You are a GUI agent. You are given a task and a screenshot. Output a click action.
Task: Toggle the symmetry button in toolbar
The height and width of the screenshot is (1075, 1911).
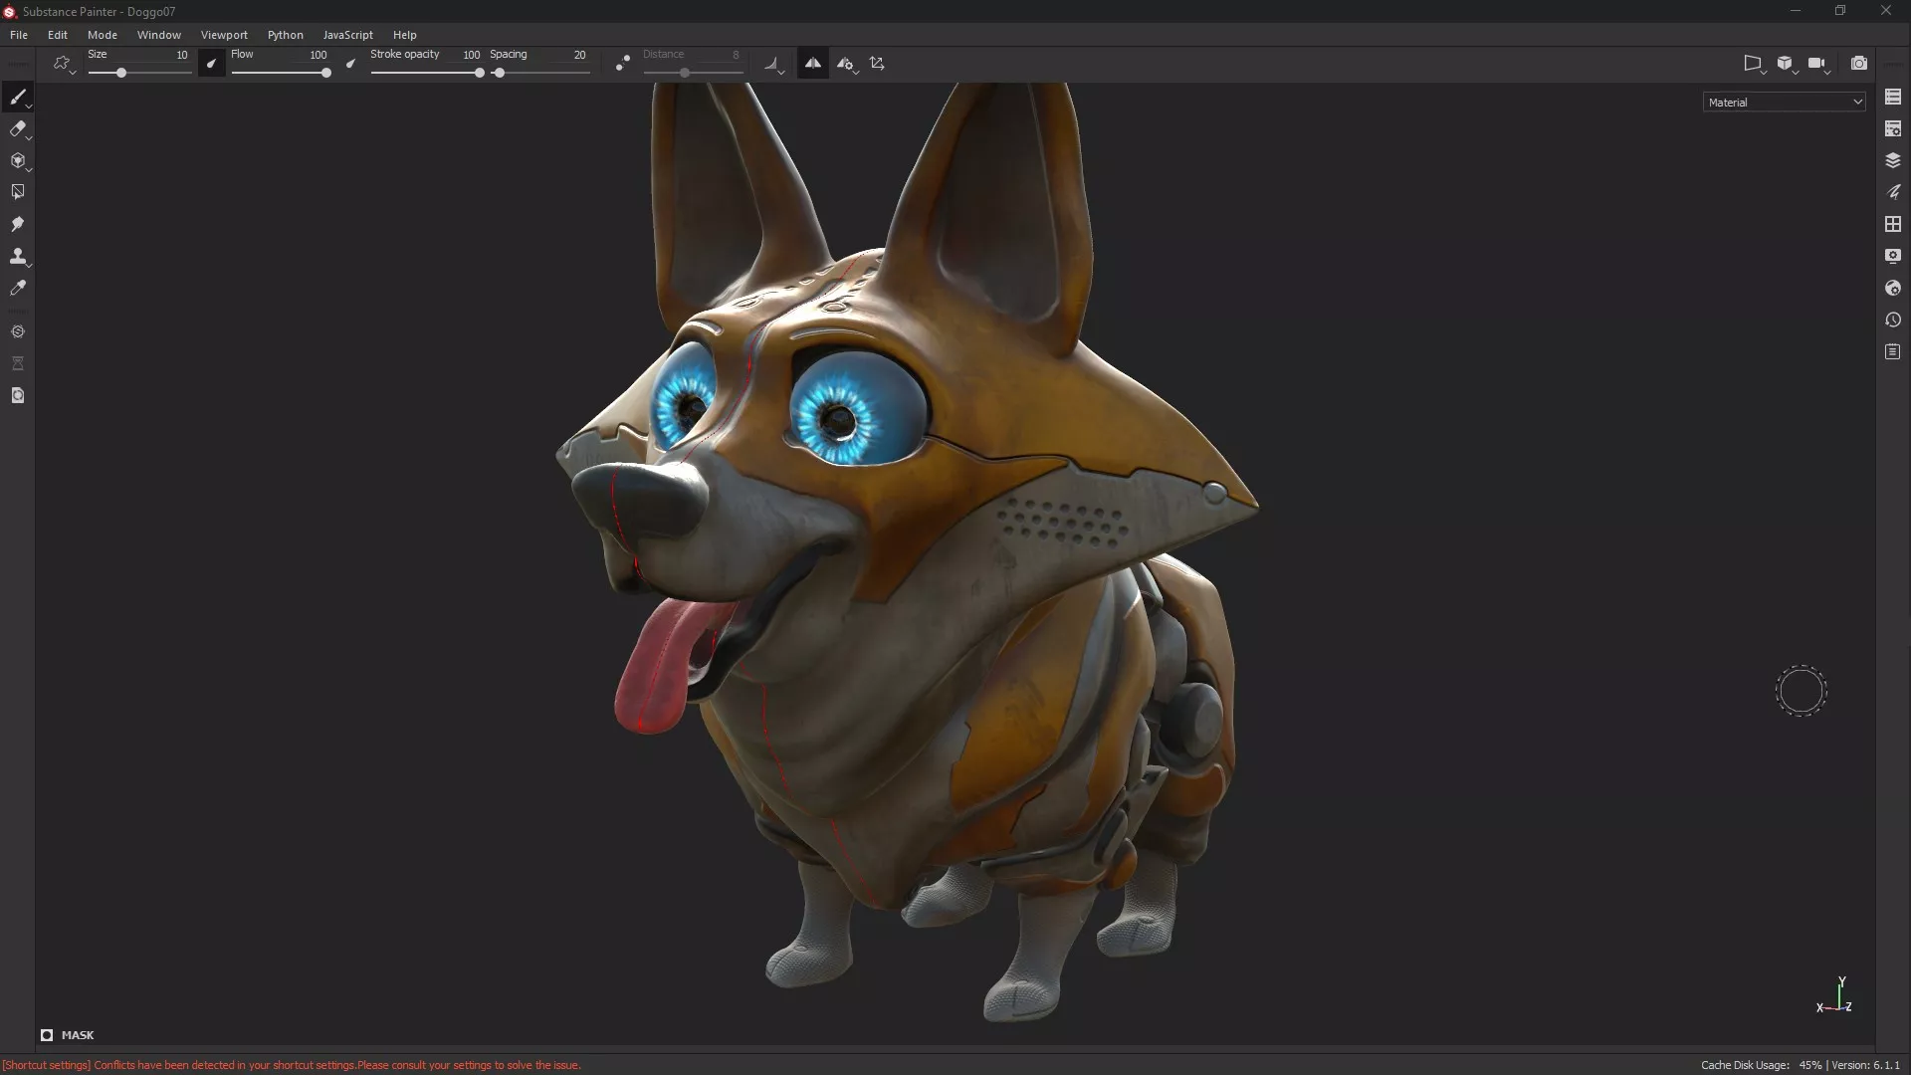tap(812, 63)
